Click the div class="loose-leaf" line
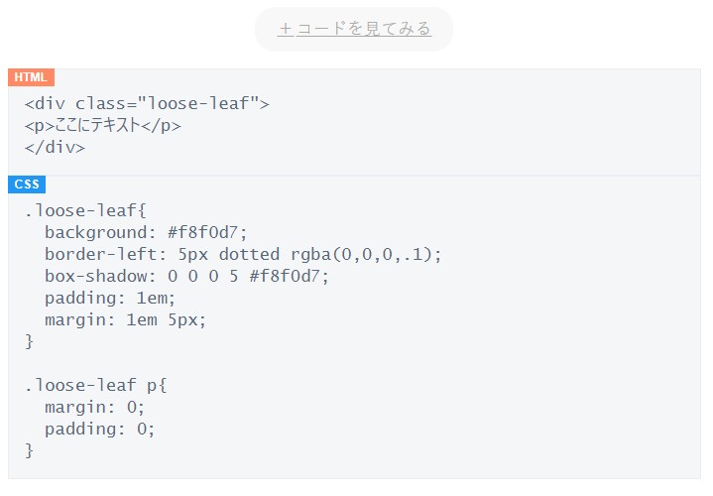Viewport: 713px width, 496px height. click(147, 104)
